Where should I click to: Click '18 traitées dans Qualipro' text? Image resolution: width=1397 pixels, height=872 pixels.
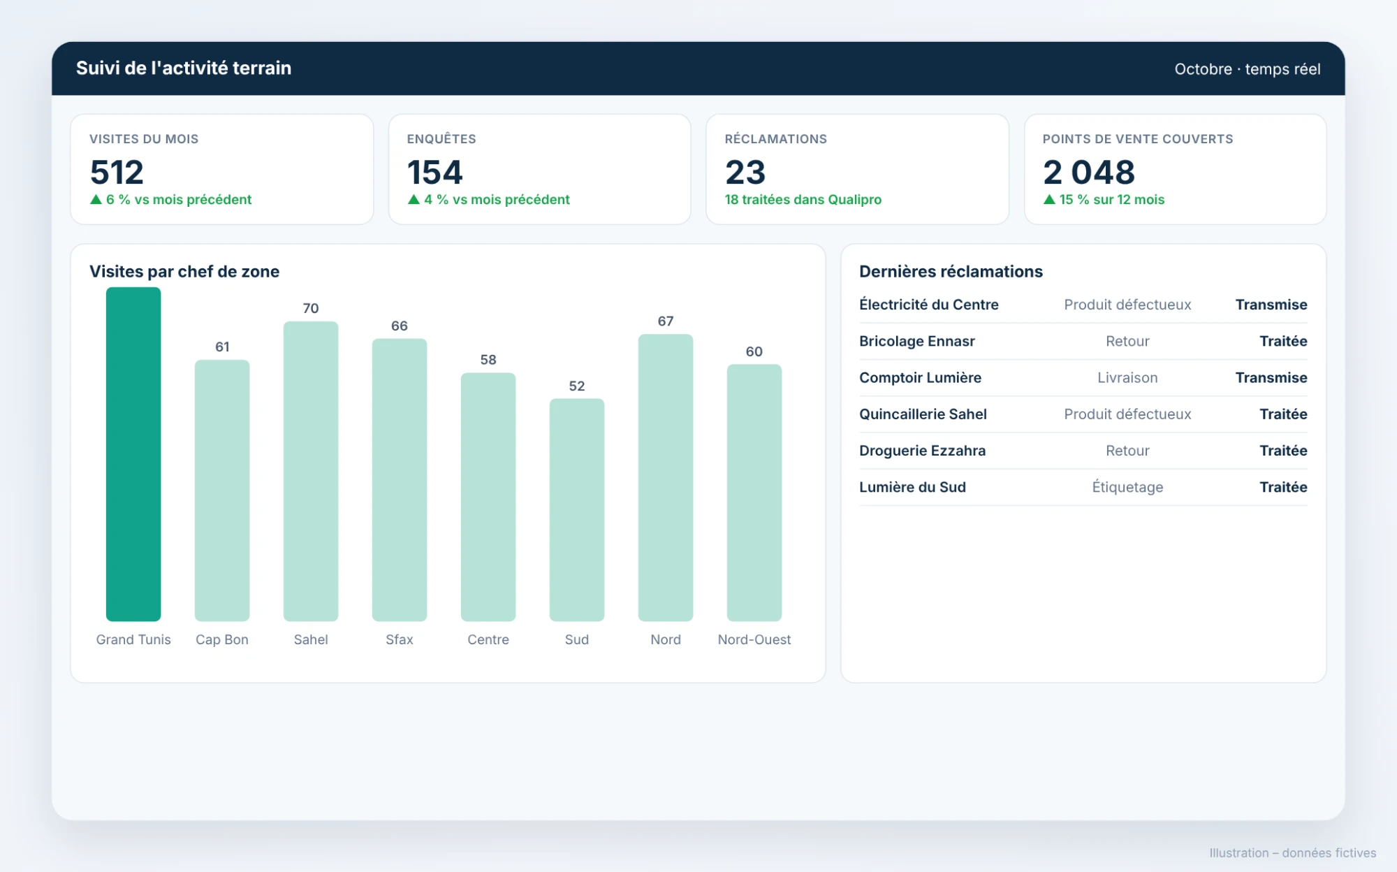pyautogui.click(x=803, y=200)
